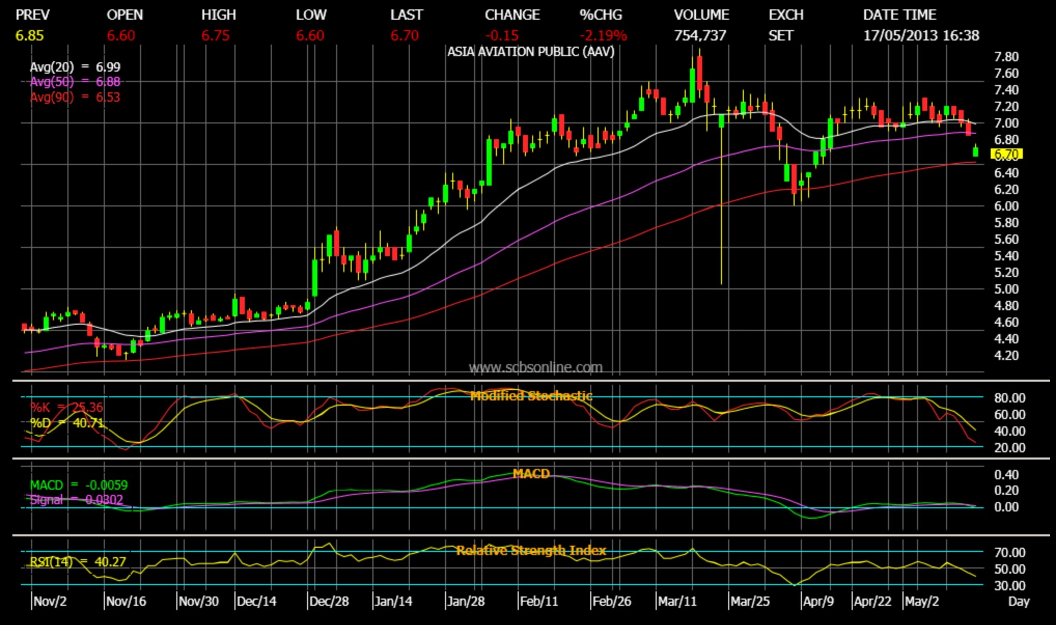
Task: Click the PREV header label
Action: tap(33, 15)
